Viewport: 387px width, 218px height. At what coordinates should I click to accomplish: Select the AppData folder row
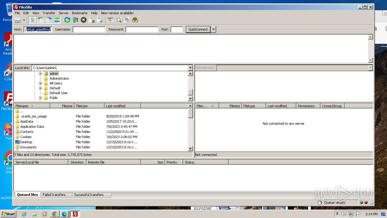(x=101, y=121)
